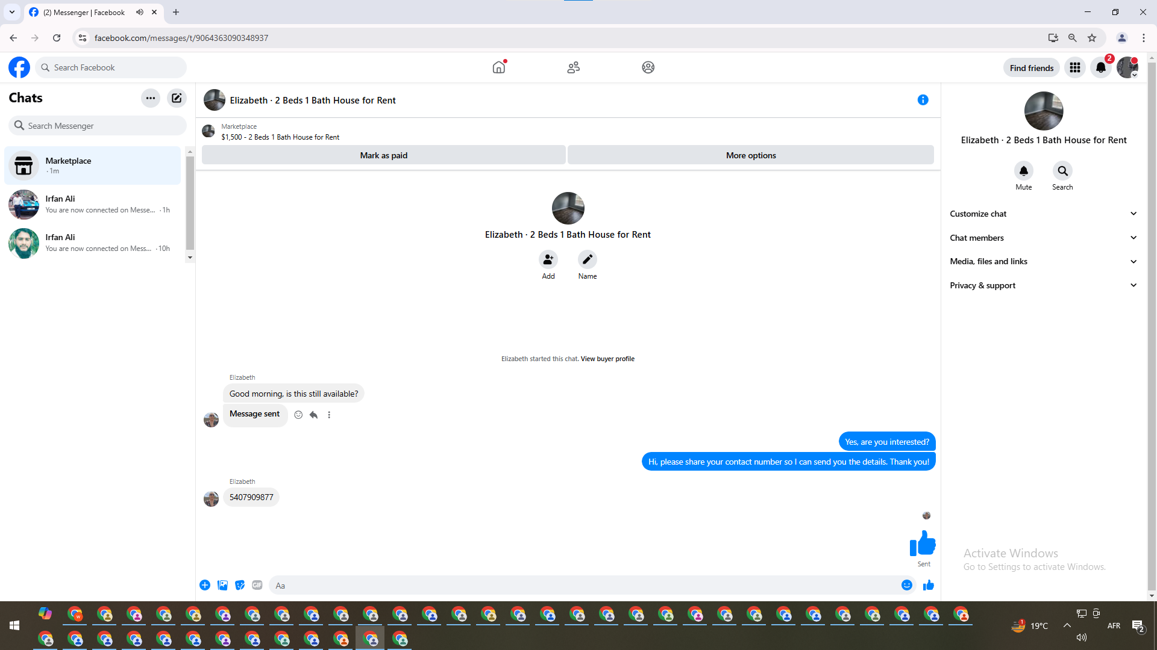Send a thumbs-up like from composer

[x=928, y=585]
